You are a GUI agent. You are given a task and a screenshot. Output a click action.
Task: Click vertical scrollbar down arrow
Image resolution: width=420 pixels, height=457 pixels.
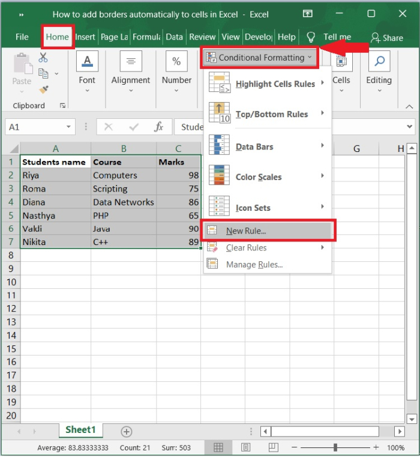click(412, 419)
